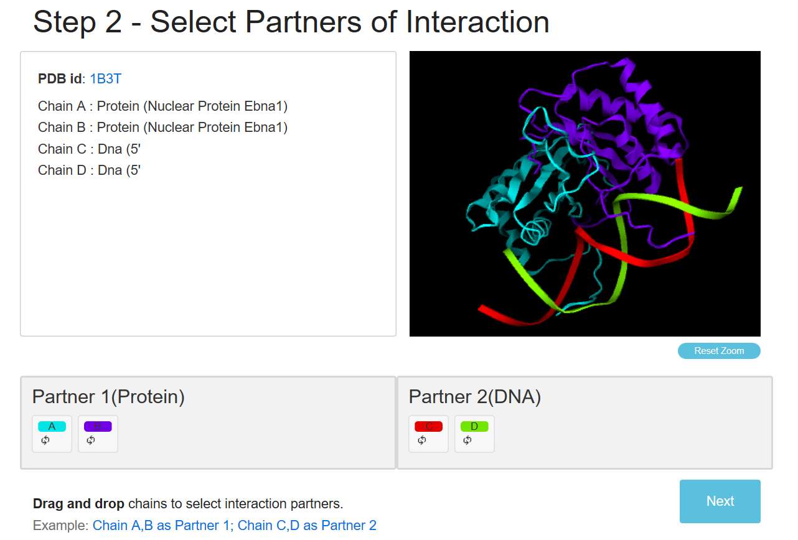Select the cyan chain A label

point(52,426)
